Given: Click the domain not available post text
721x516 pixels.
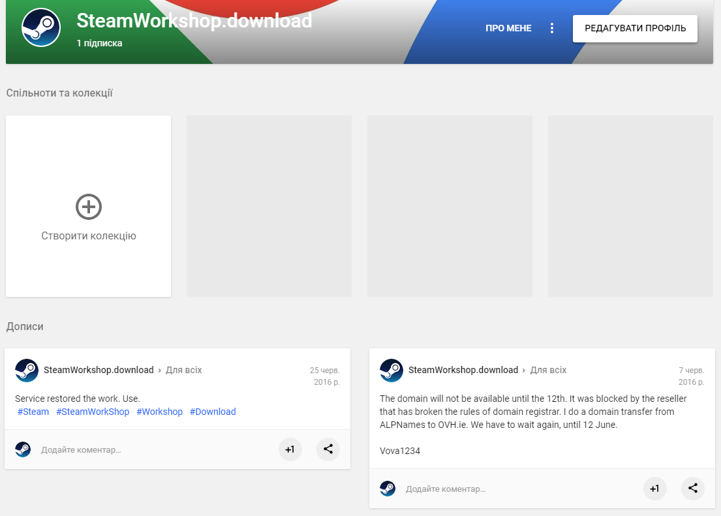Looking at the screenshot, I should (533, 412).
